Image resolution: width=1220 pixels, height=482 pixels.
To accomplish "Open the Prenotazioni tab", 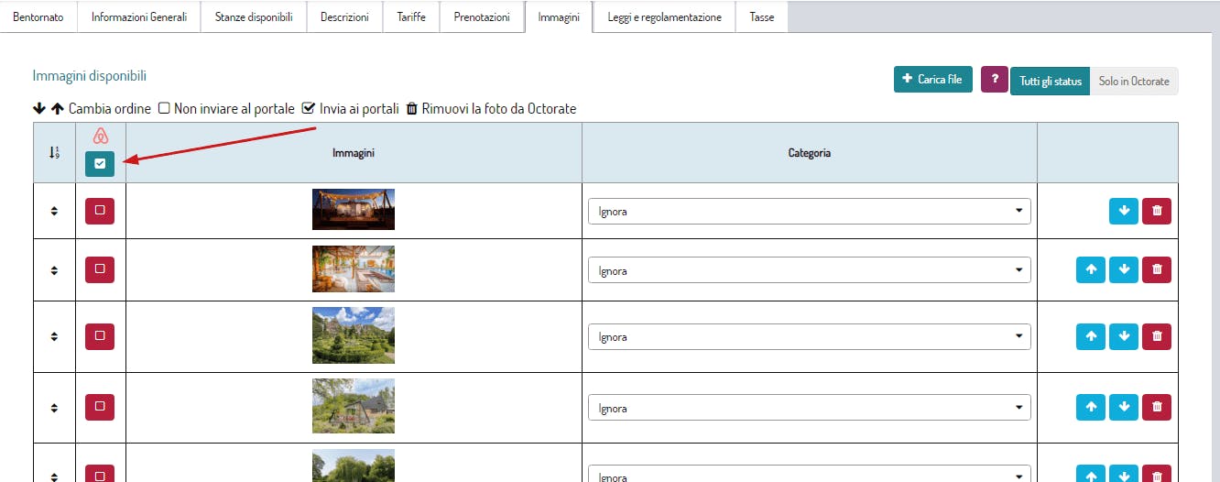I will 482,17.
